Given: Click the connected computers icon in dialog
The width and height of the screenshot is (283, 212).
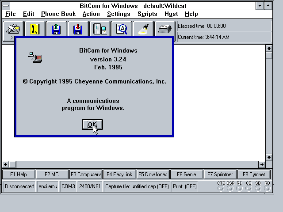Looking at the screenshot, I should [x=35, y=57].
